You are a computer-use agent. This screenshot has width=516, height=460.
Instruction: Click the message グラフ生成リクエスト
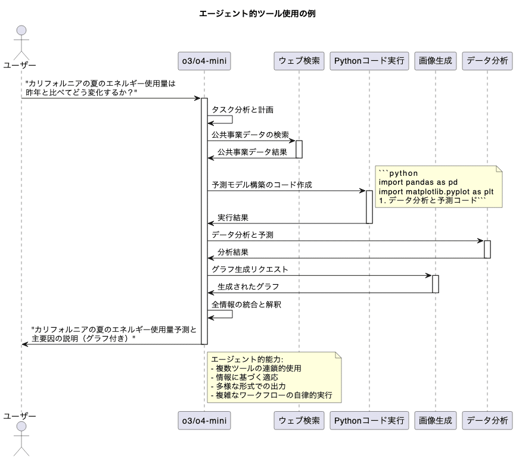[250, 269]
